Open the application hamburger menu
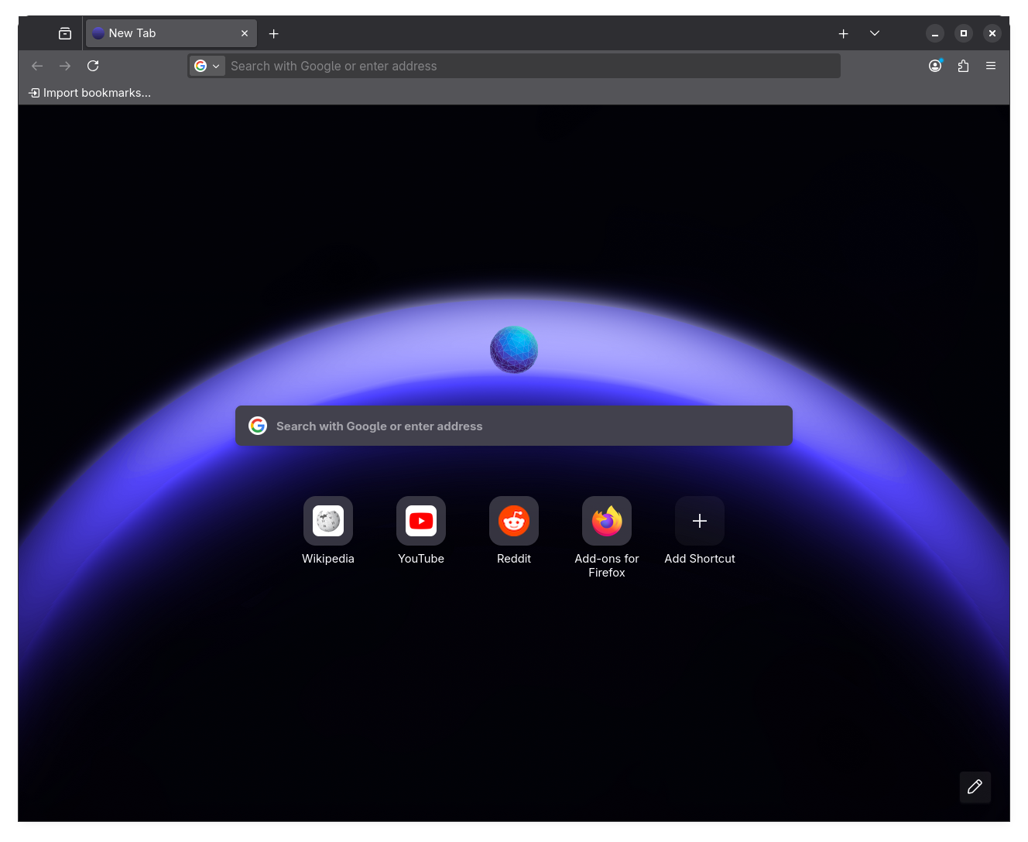Viewport: 1028px width, 842px height. [991, 66]
